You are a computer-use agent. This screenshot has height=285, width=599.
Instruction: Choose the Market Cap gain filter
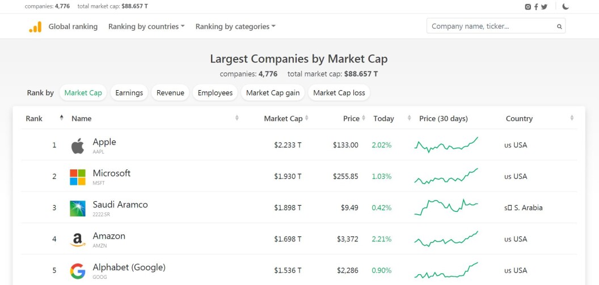273,93
